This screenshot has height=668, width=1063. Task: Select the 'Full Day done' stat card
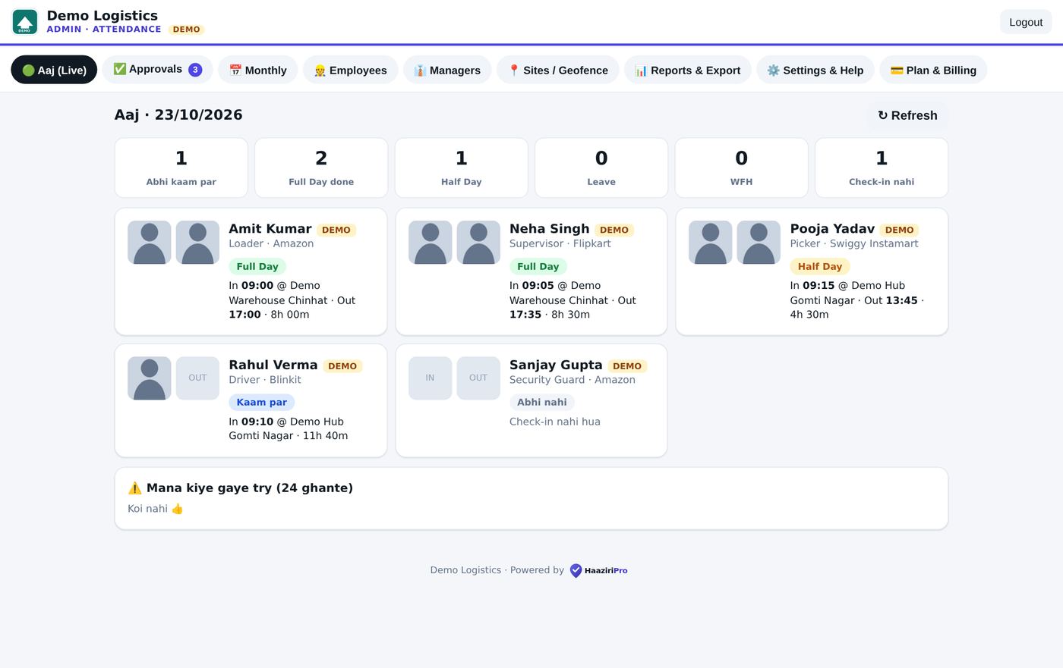click(321, 168)
